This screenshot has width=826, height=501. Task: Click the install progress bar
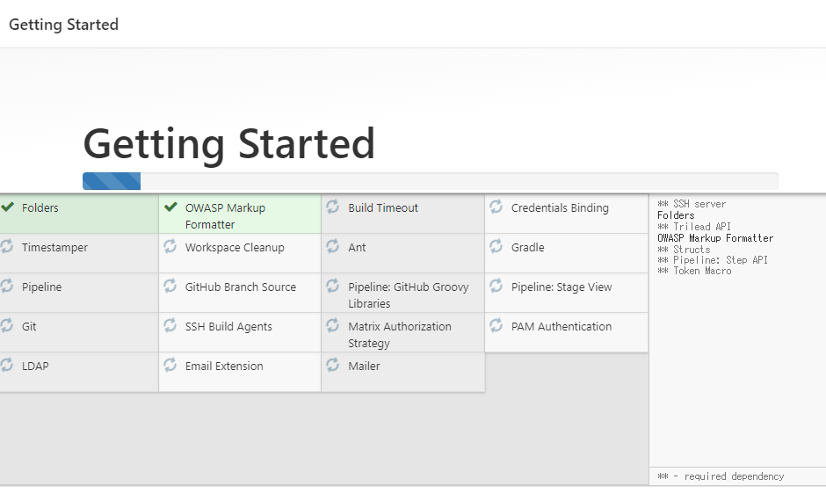431,181
